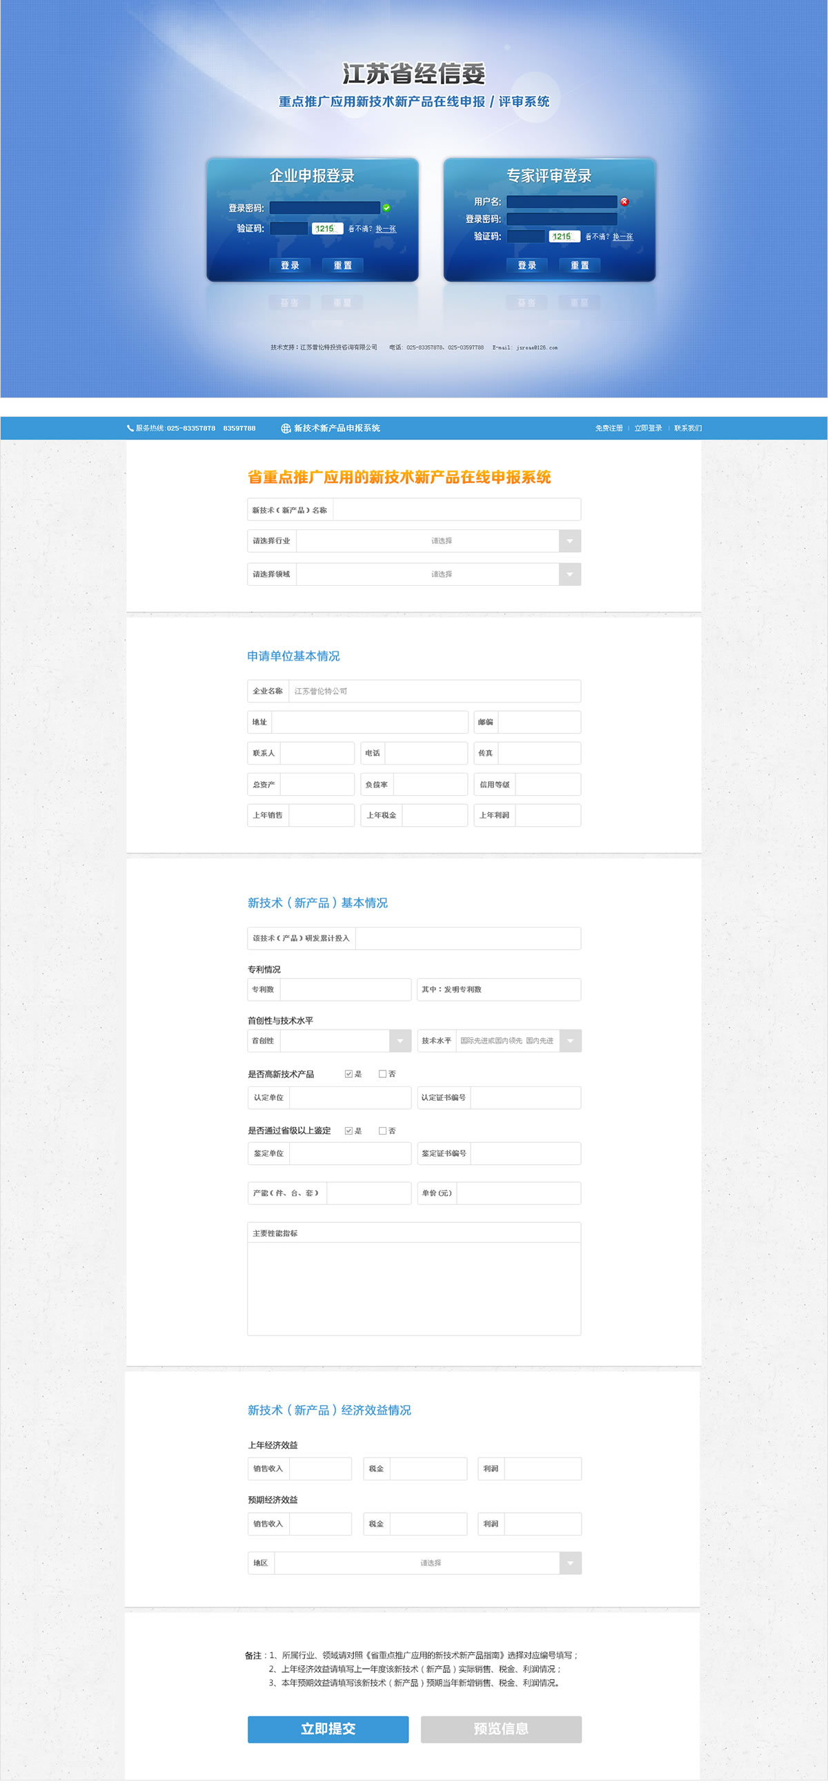Click the red error icon beside 用户名
Screen dimensions: 828x1784
tap(624, 202)
